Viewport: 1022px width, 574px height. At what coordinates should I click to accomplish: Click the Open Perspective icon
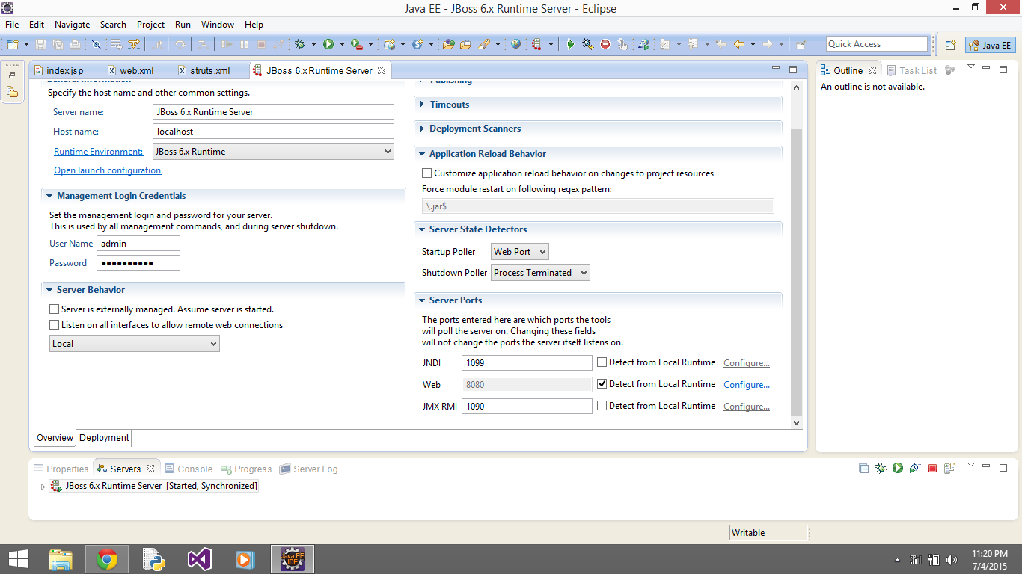(950, 45)
